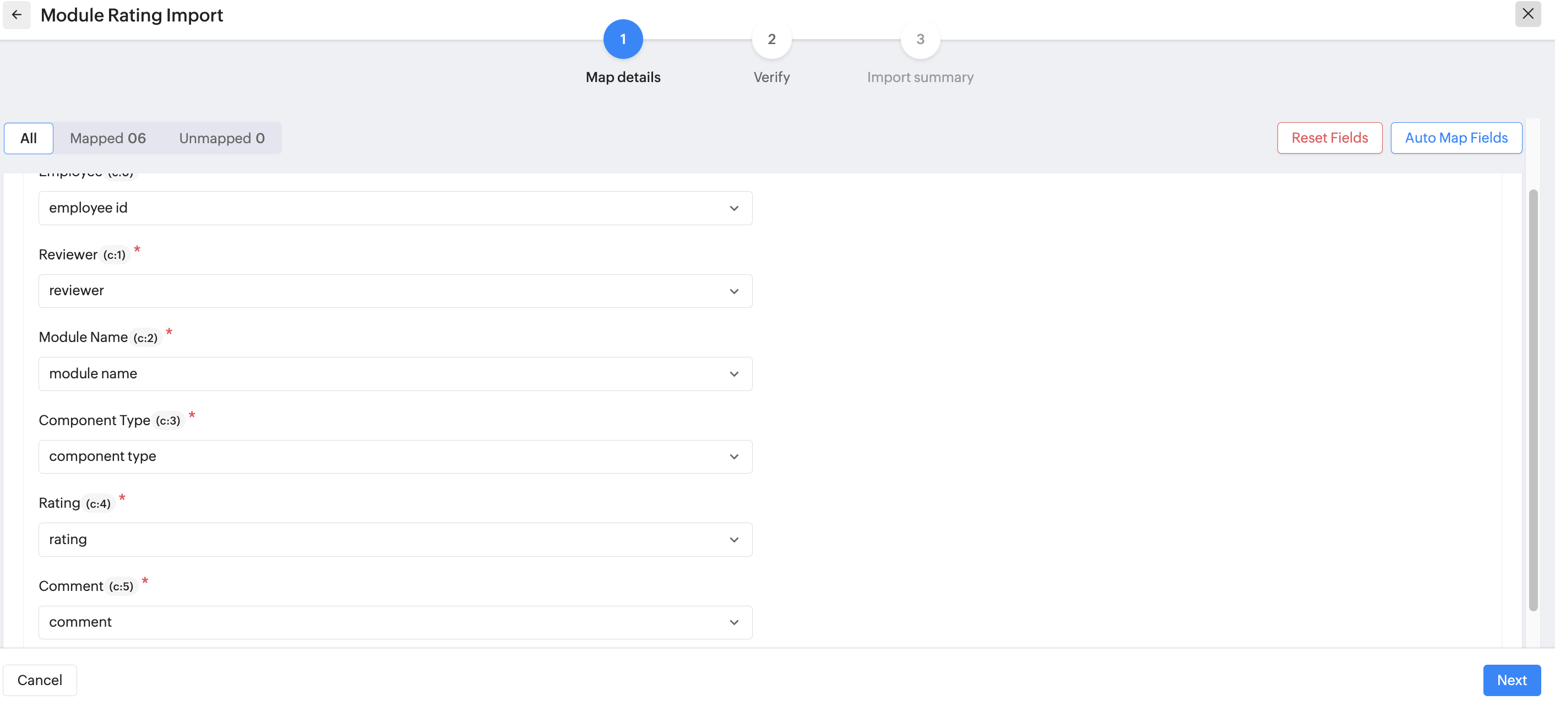Go to step 2 Verify circle
Screen dimensions: 1555x706
coord(771,39)
